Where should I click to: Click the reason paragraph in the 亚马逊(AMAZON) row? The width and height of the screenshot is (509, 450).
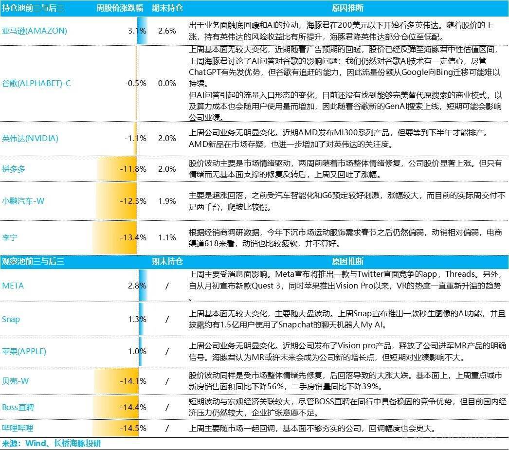click(341, 31)
